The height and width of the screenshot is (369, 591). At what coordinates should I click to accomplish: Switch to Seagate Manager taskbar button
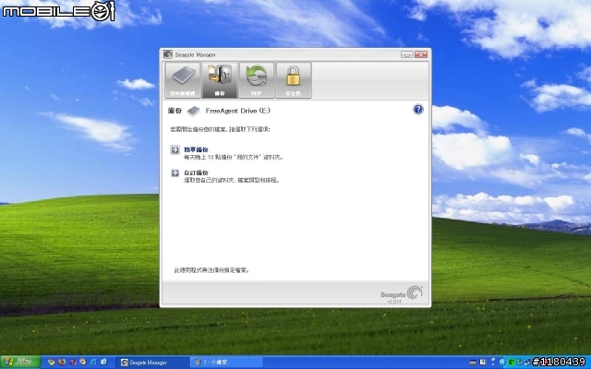click(x=152, y=363)
